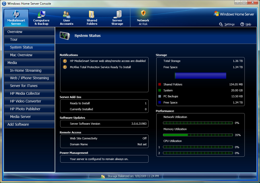Viewport: 260px width, 183px height.
Task: Click Total Storage 1.36 TB value
Action: [x=238, y=61]
